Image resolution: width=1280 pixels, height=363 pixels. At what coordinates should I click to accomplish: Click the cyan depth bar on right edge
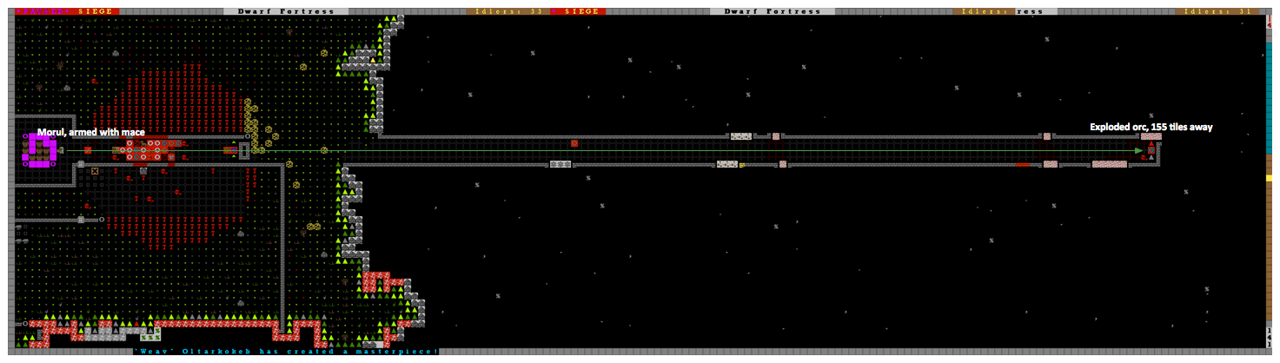coord(1269,98)
